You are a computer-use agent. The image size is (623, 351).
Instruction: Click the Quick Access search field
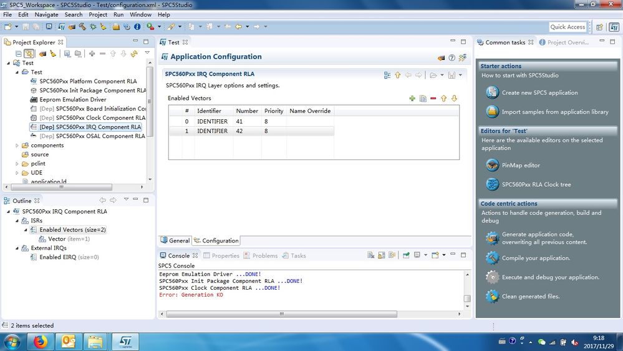point(567,27)
